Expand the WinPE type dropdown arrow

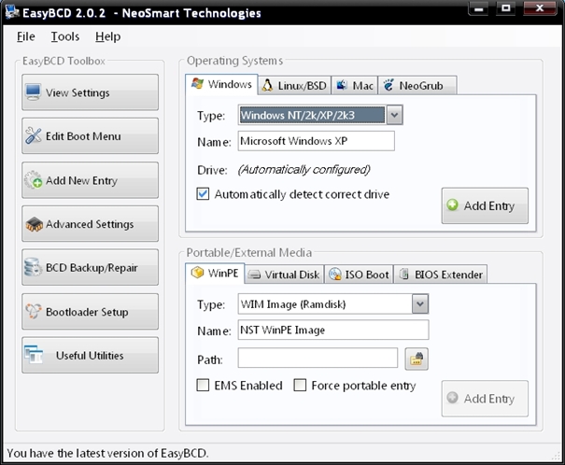(420, 304)
